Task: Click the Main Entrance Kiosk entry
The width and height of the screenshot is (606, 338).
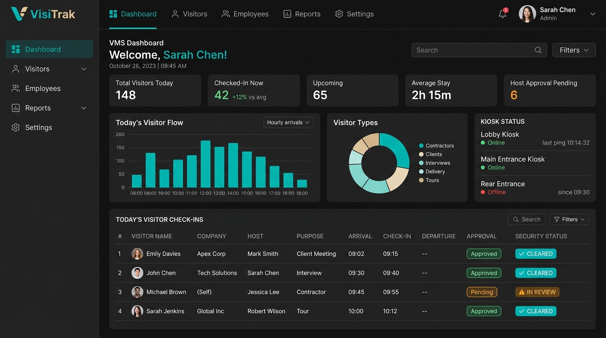Action: coord(535,163)
